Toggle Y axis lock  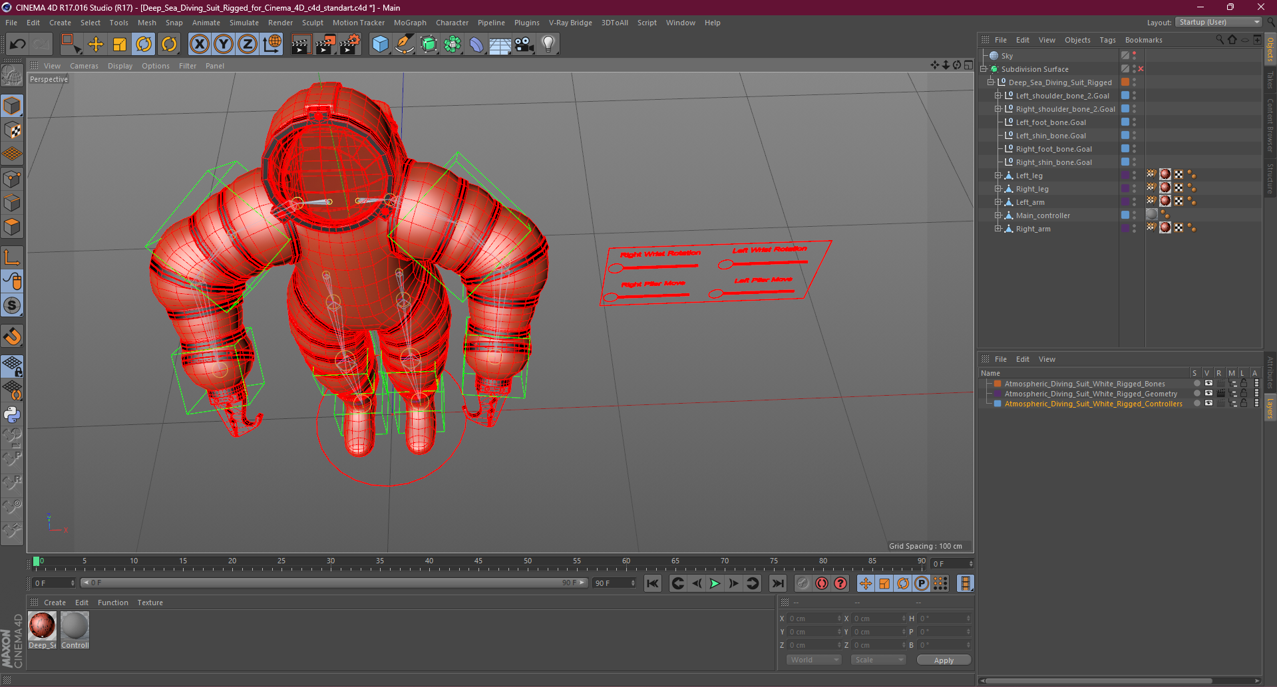pos(224,44)
